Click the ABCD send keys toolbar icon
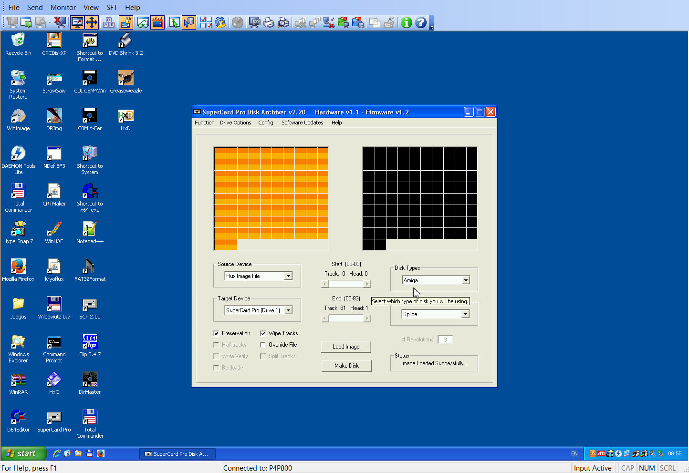 pyautogui.click(x=109, y=22)
